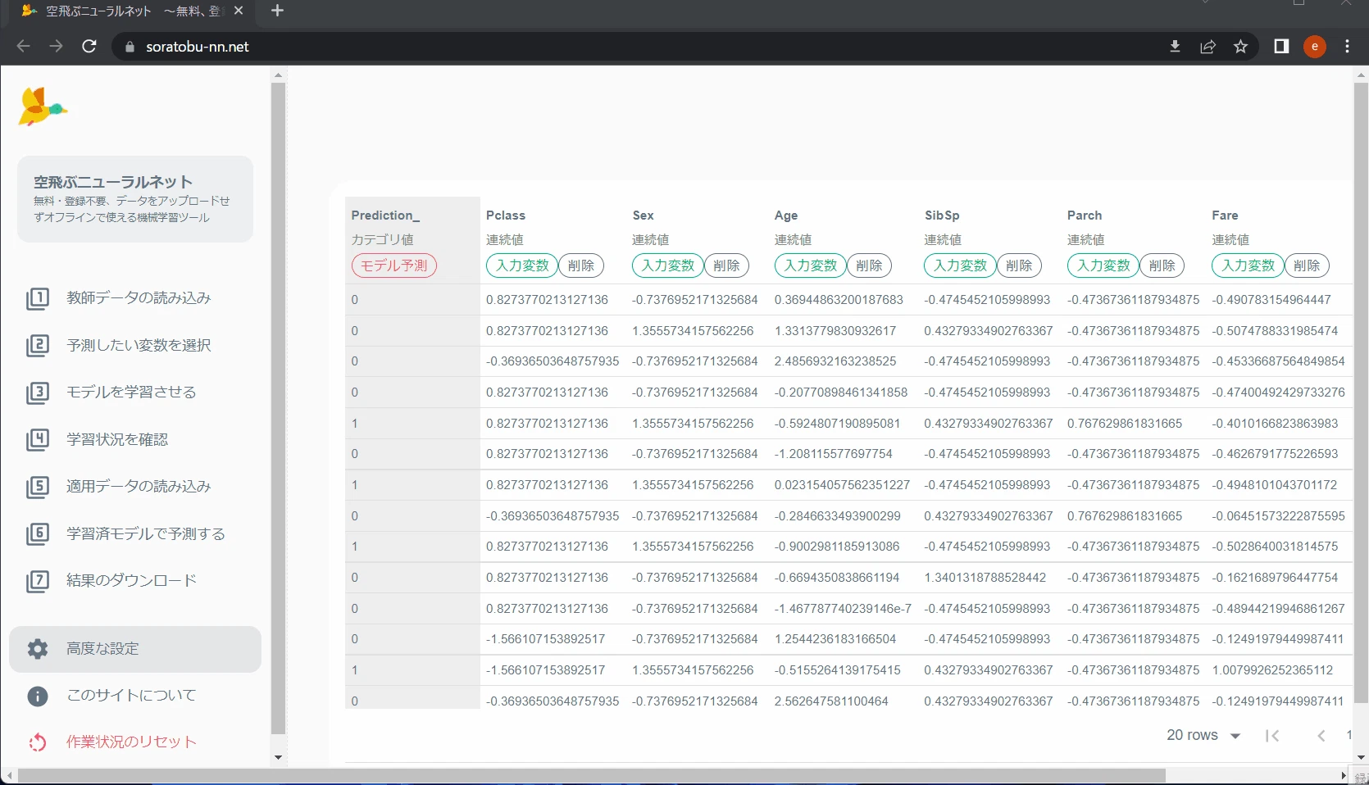Click step 6 predict with model icon

tap(38, 533)
